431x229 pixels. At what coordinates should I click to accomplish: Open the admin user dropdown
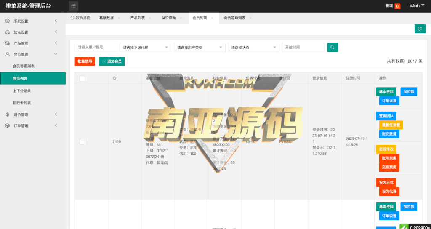tap(417, 5)
